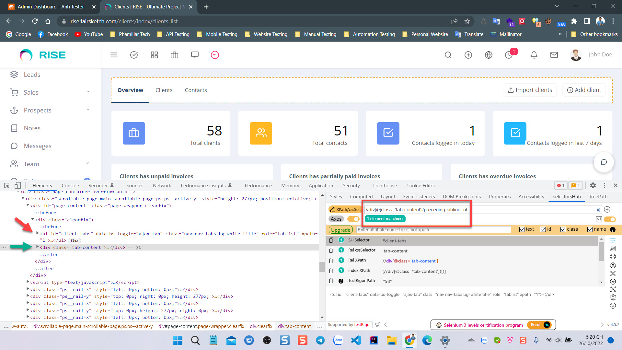Open DevTools settings gear
The image size is (622, 350).
click(593, 185)
